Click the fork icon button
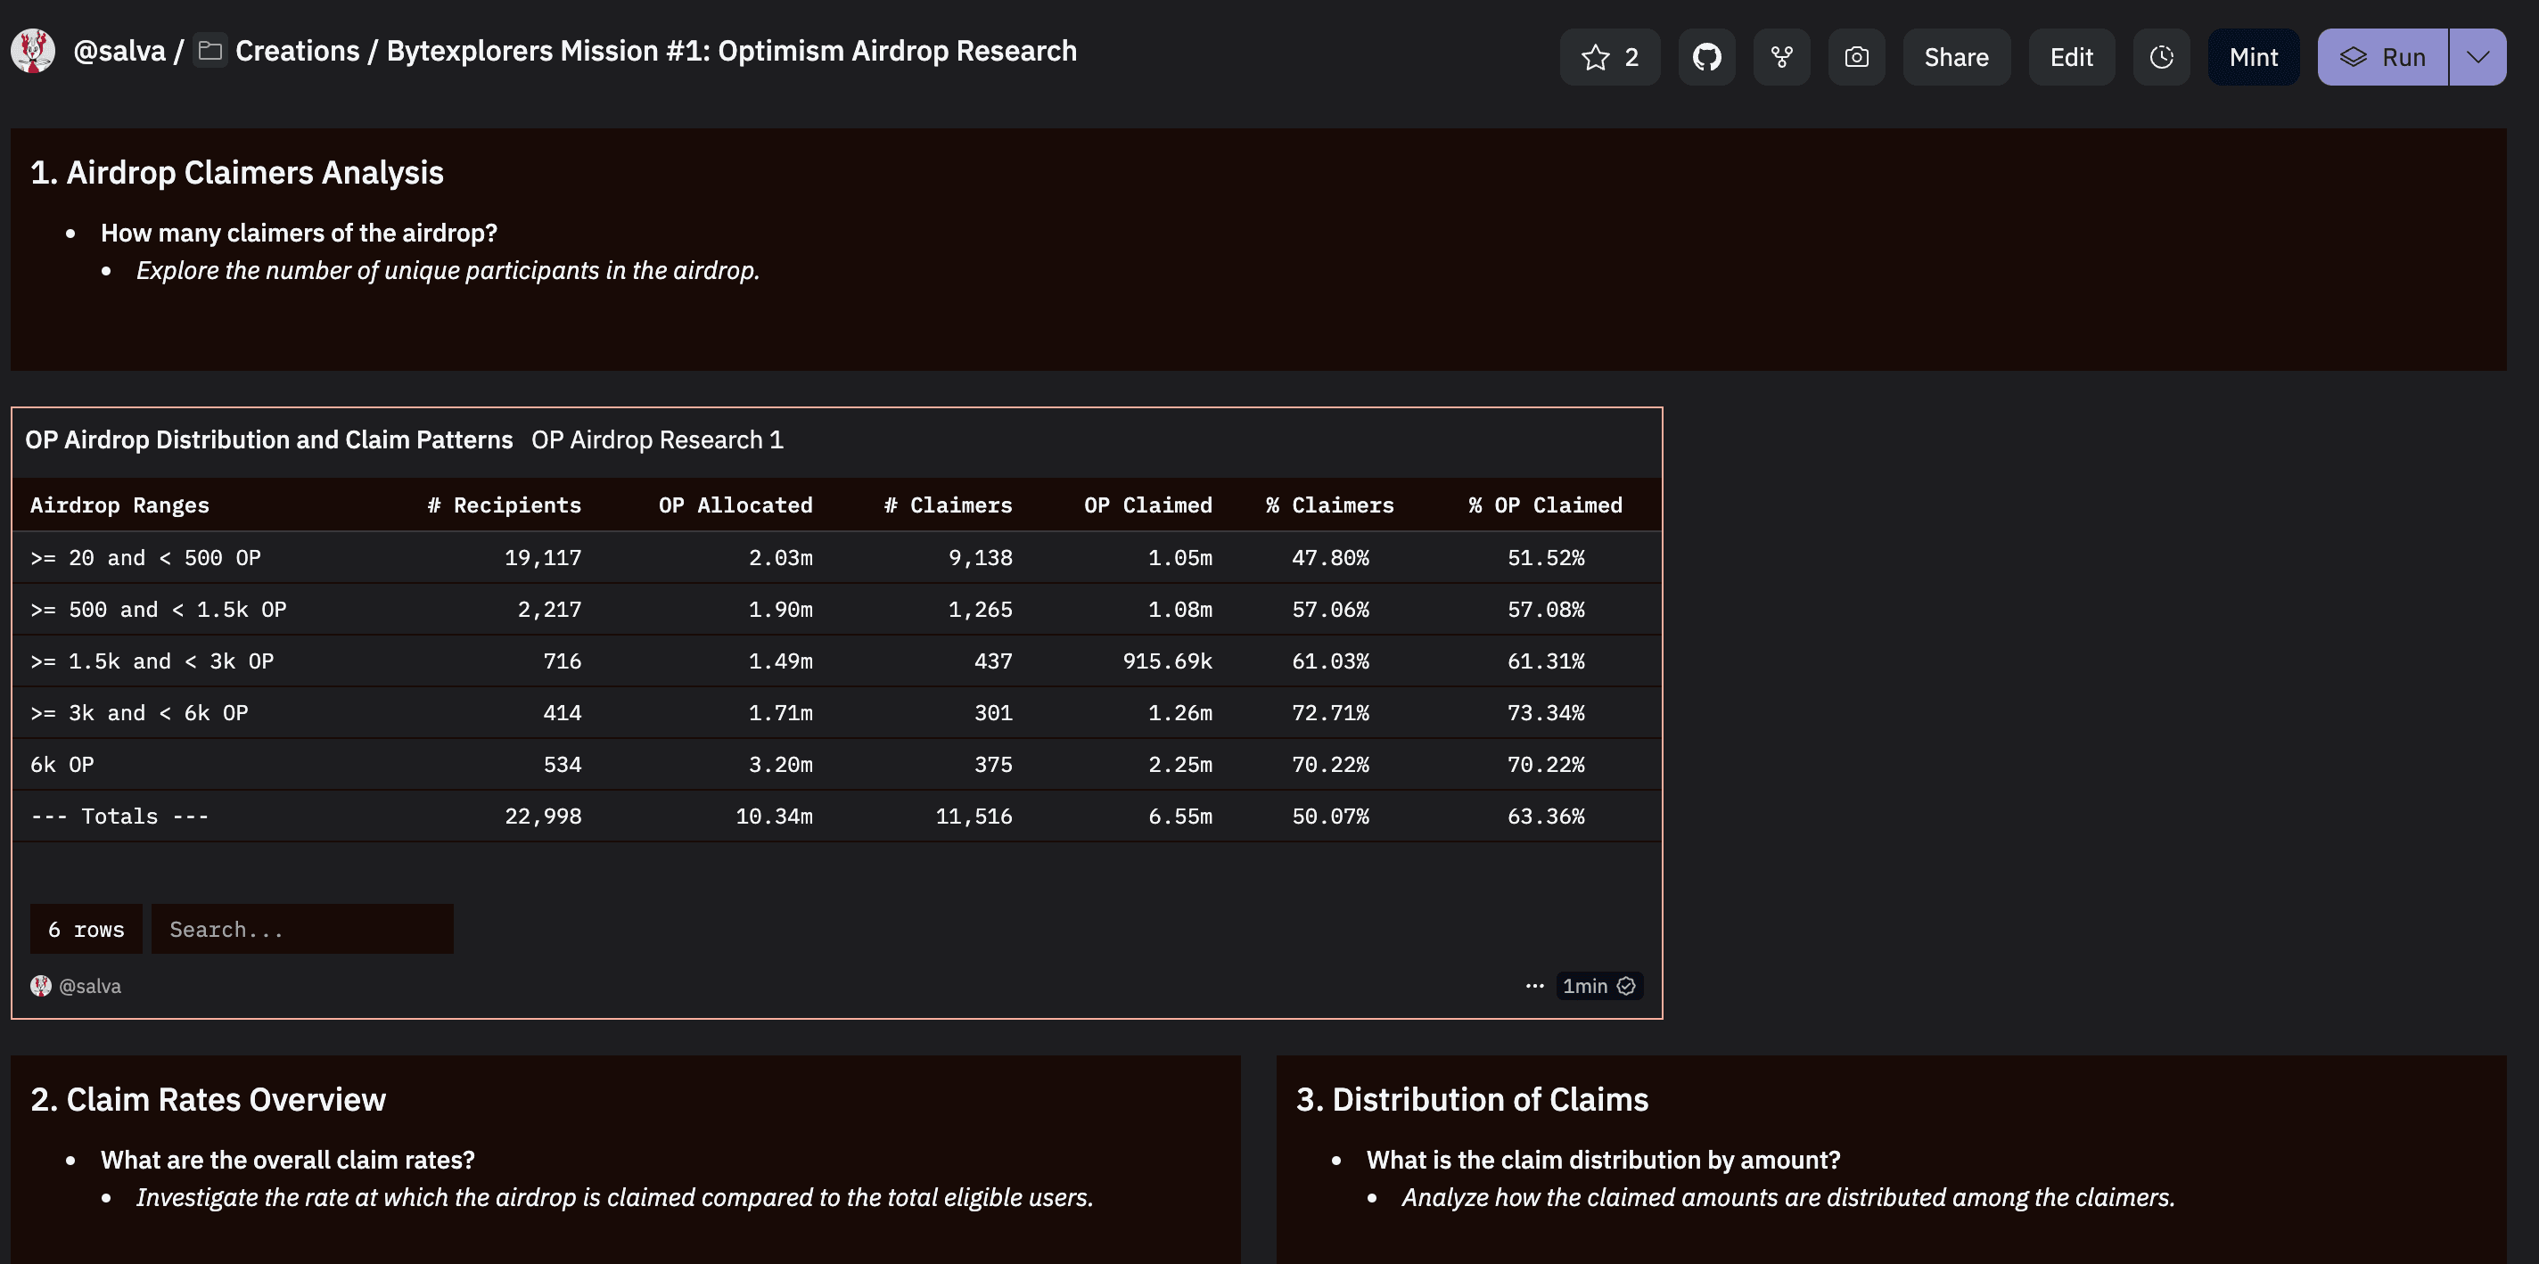Screen dimensions: 2539x1264 point(1781,57)
